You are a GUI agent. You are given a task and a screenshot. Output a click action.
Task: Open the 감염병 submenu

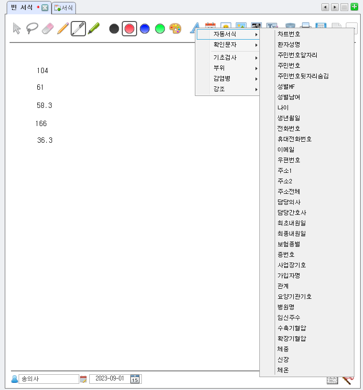[228, 78]
